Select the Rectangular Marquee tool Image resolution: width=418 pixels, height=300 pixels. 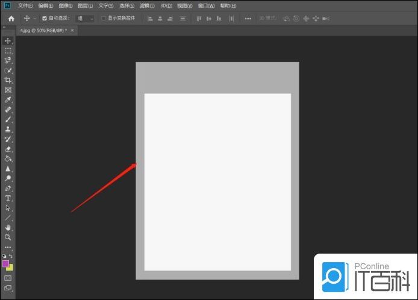coord(8,51)
